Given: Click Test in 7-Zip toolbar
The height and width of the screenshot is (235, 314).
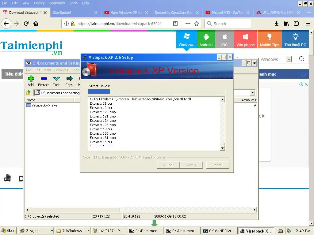Looking at the screenshot, I should click(x=56, y=81).
